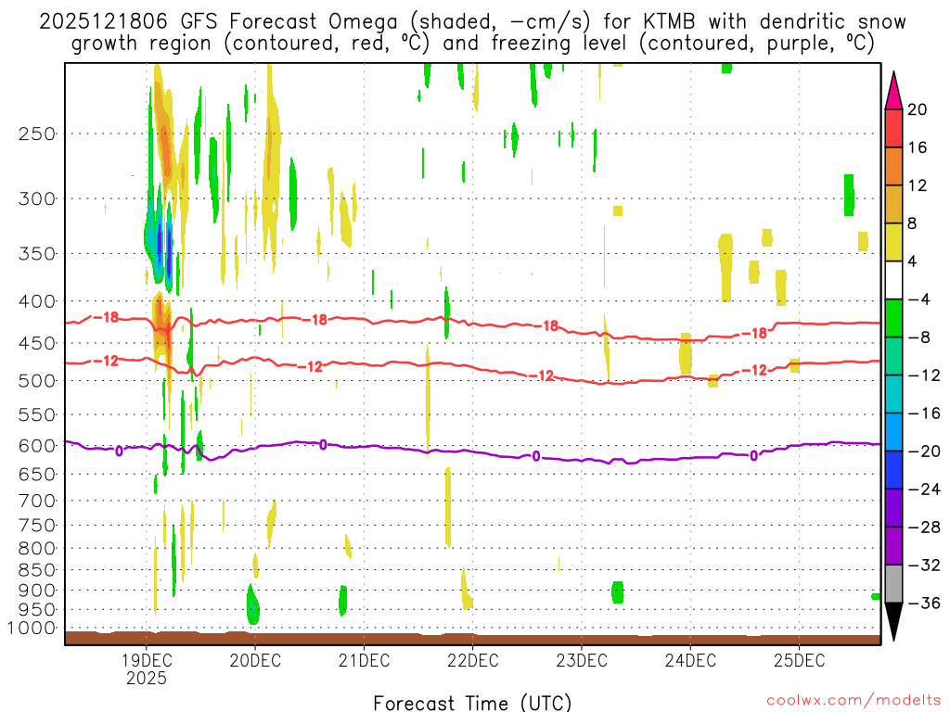
Task: Click the 23DEC date label
Action: [582, 660]
